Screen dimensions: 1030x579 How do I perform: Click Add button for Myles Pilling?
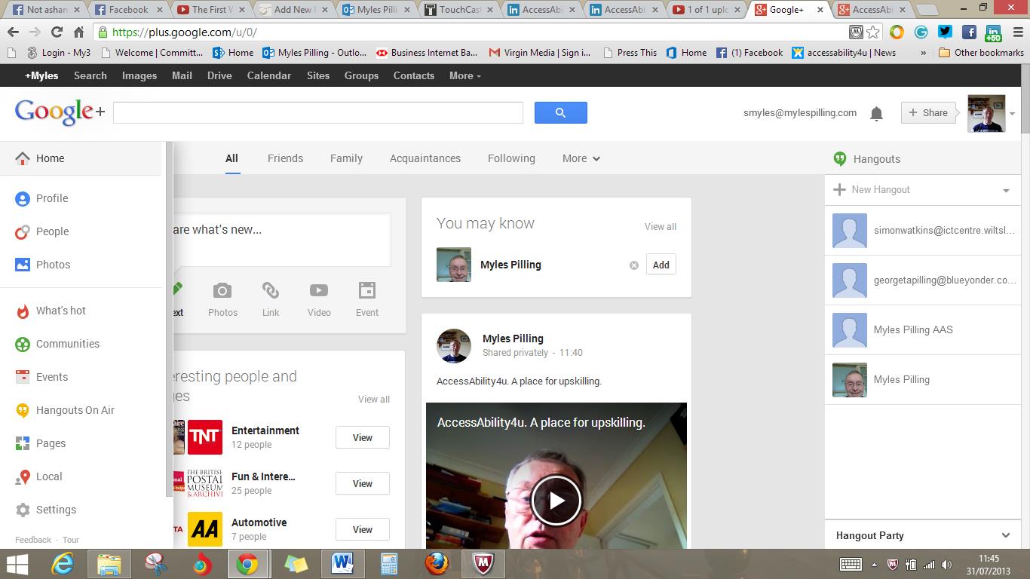tap(661, 265)
